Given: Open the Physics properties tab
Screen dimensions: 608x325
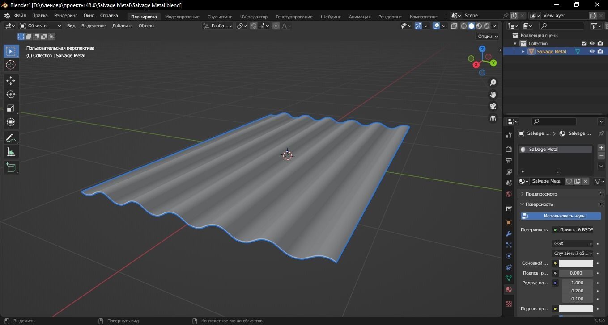Looking at the screenshot, I should [x=509, y=256].
